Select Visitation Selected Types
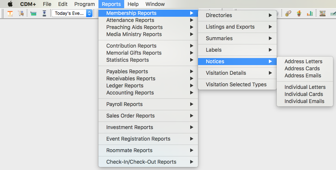Viewport: 336px width, 170px height. 236,84
